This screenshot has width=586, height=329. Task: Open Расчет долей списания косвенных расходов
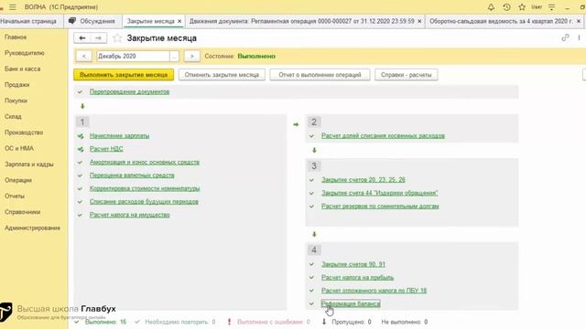click(x=383, y=136)
